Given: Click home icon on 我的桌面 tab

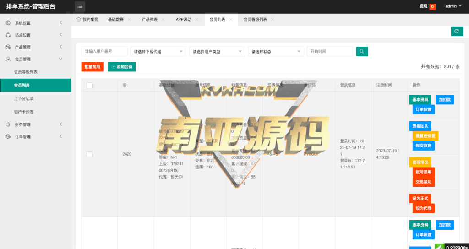Looking at the screenshot, I should point(79,19).
